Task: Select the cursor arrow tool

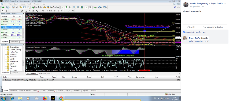Action: tap(3, 11)
